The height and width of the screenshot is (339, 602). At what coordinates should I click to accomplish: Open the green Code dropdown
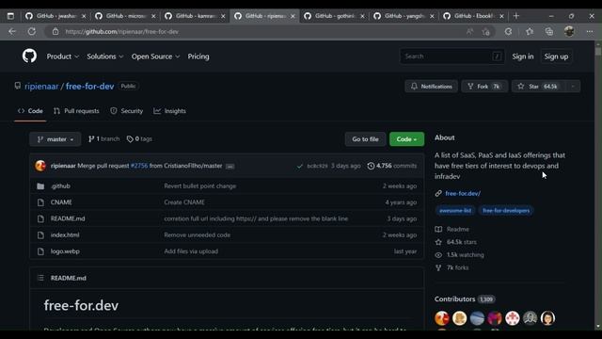406,139
